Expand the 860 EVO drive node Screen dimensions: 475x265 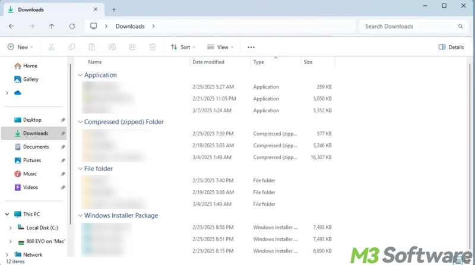(x=10, y=242)
